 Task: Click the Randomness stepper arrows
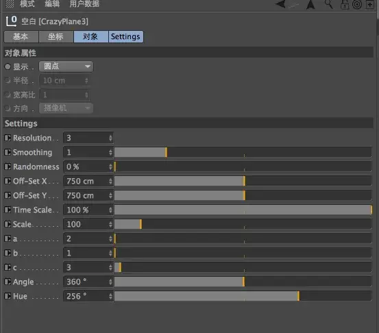click(110, 166)
